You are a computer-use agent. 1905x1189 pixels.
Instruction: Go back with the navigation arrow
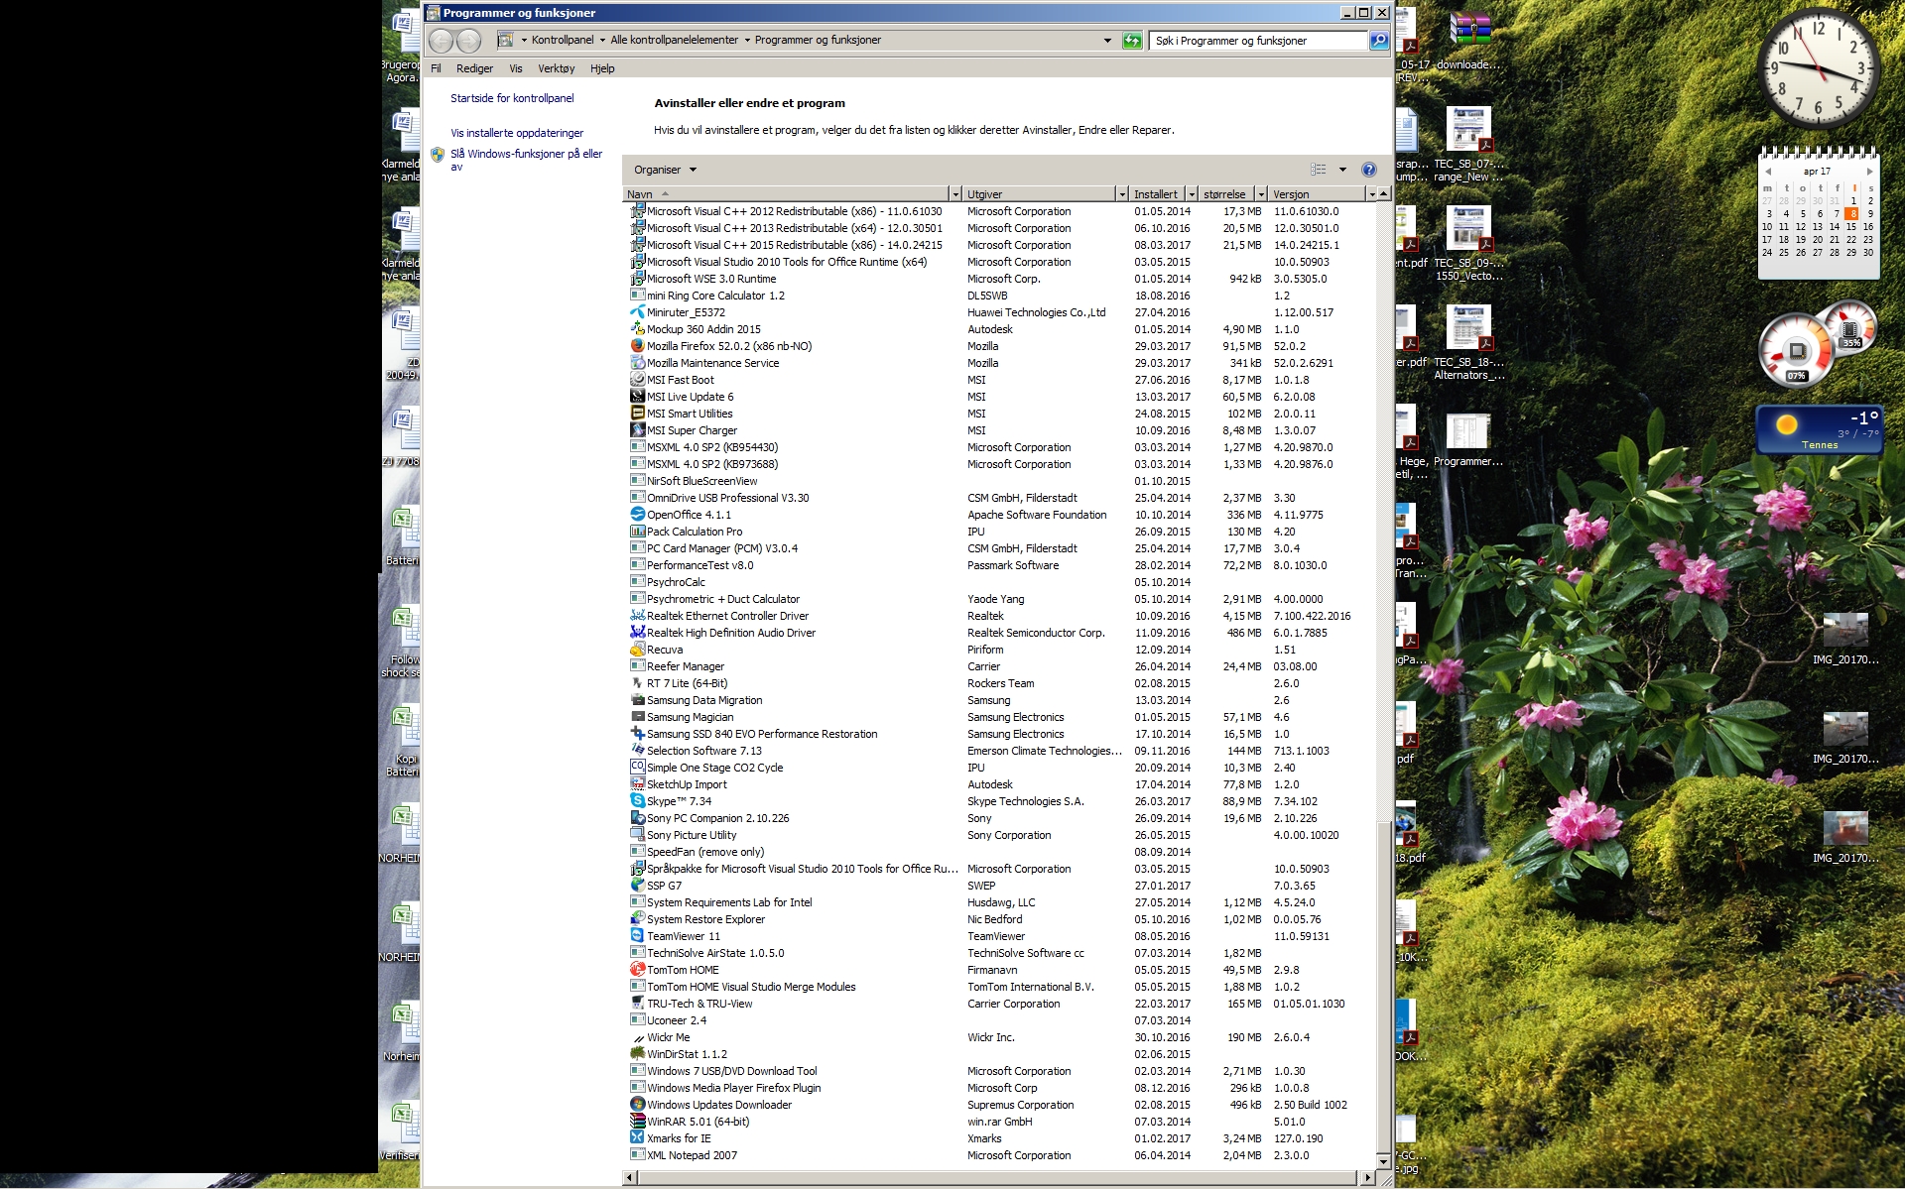pyautogui.click(x=442, y=41)
